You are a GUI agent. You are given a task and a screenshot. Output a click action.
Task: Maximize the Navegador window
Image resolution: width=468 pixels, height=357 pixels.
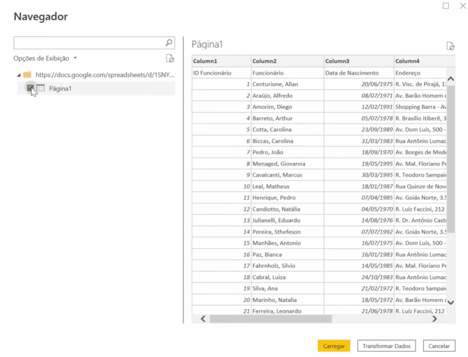click(x=446, y=5)
